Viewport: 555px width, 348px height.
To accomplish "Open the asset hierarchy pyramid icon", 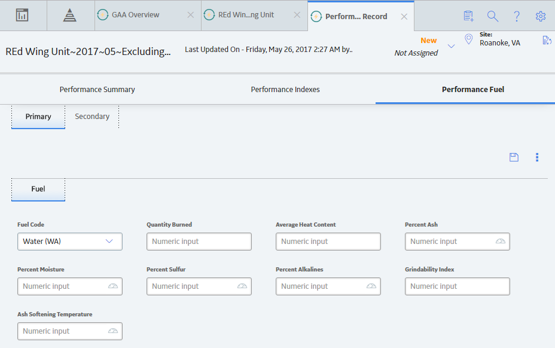I will coord(70,15).
